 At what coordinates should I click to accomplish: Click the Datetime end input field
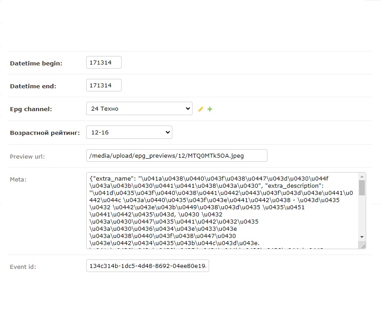(x=104, y=85)
